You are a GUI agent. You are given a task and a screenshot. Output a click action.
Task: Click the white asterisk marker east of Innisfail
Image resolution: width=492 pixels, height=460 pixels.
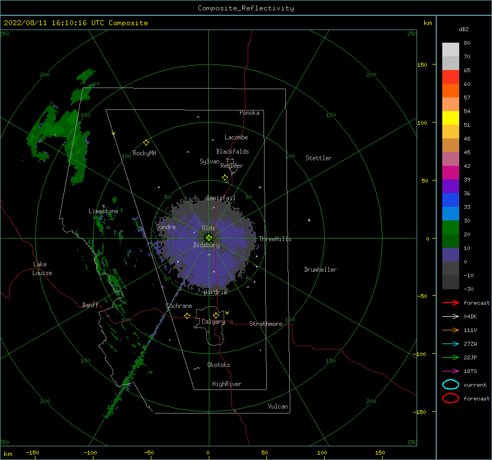tap(260, 188)
